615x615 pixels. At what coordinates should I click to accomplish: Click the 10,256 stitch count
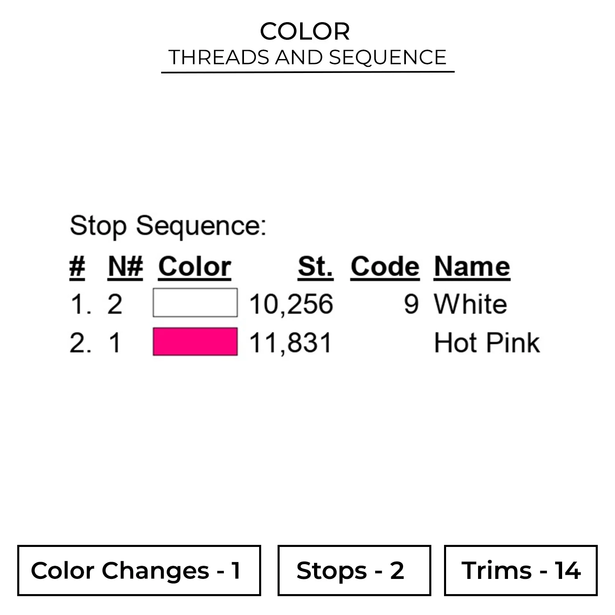coord(291,304)
